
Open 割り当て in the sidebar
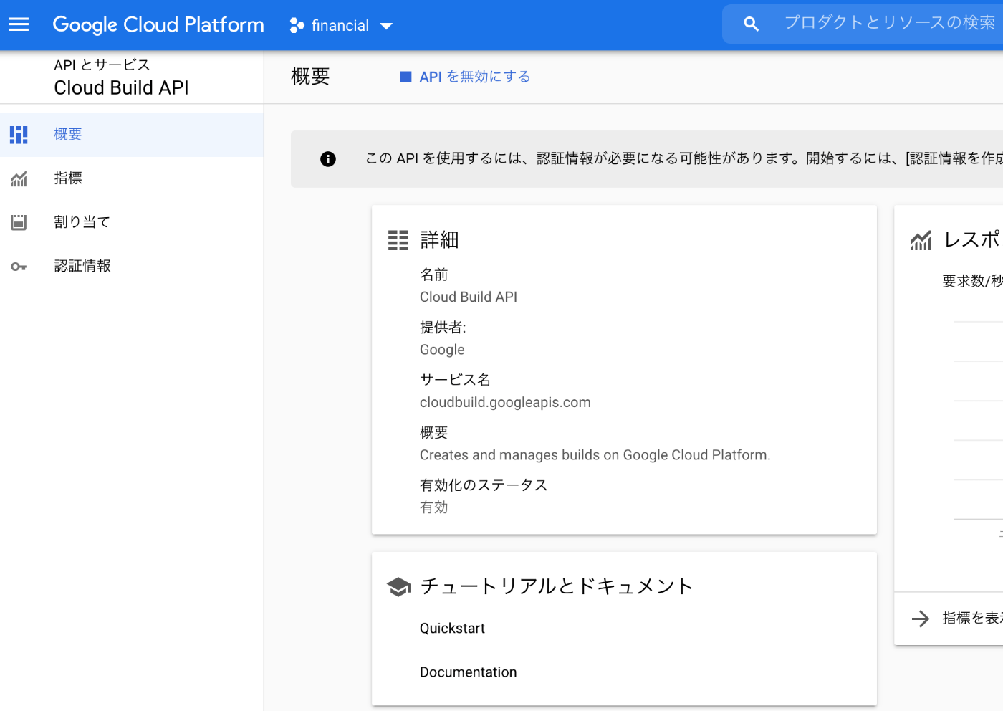[x=132, y=222]
